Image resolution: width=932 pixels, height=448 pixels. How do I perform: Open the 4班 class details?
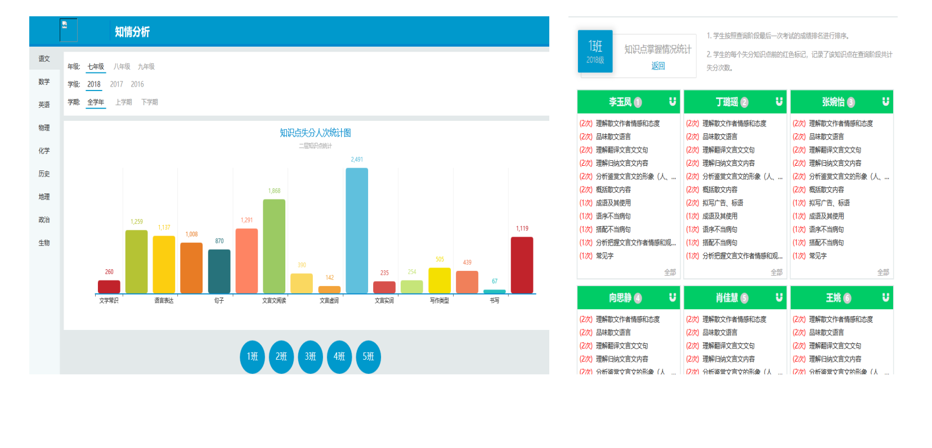[x=339, y=356]
